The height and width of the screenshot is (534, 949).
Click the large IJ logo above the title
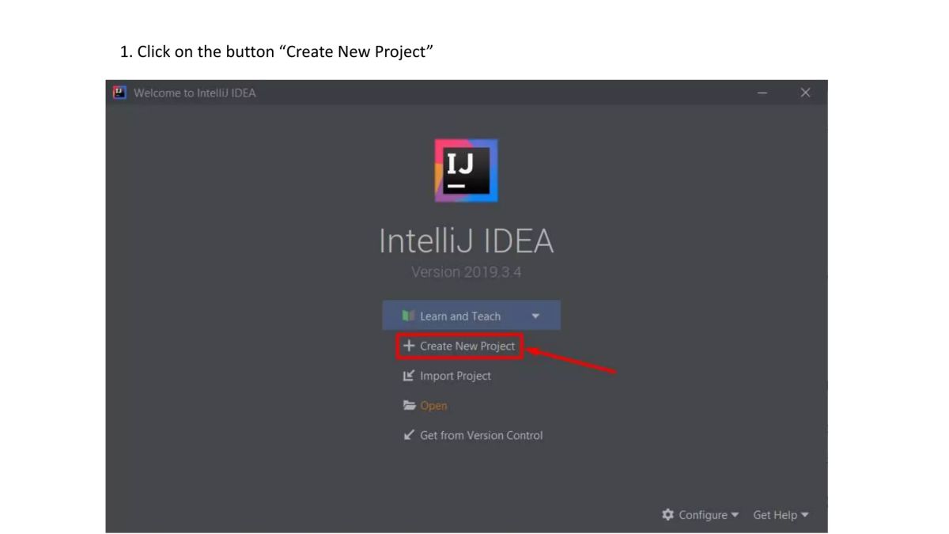click(x=466, y=170)
